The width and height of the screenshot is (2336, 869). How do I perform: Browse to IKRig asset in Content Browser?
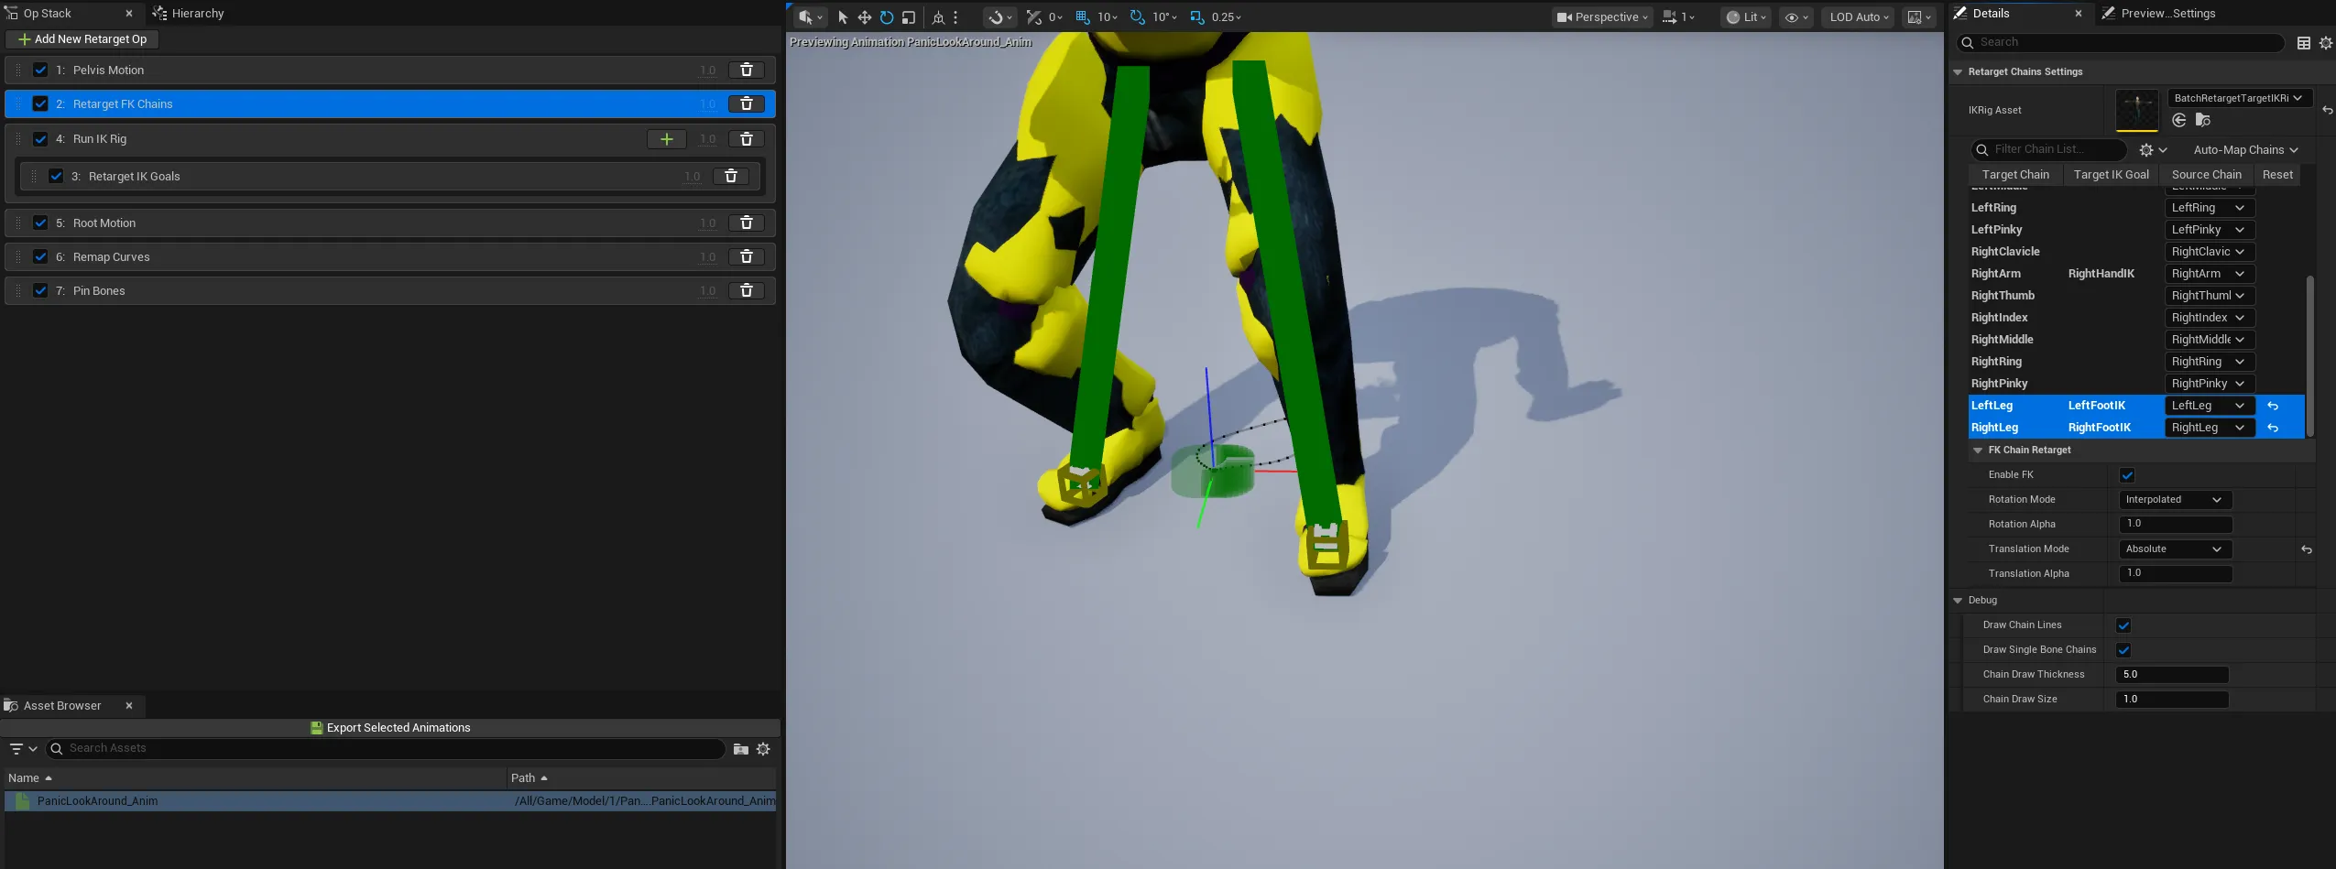coord(2203,120)
